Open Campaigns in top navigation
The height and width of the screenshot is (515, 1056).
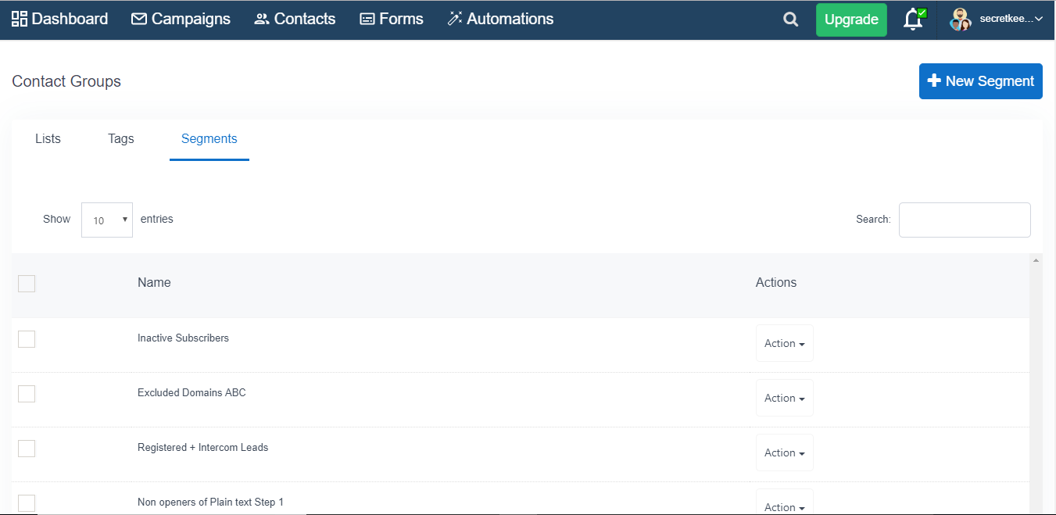pos(181,19)
